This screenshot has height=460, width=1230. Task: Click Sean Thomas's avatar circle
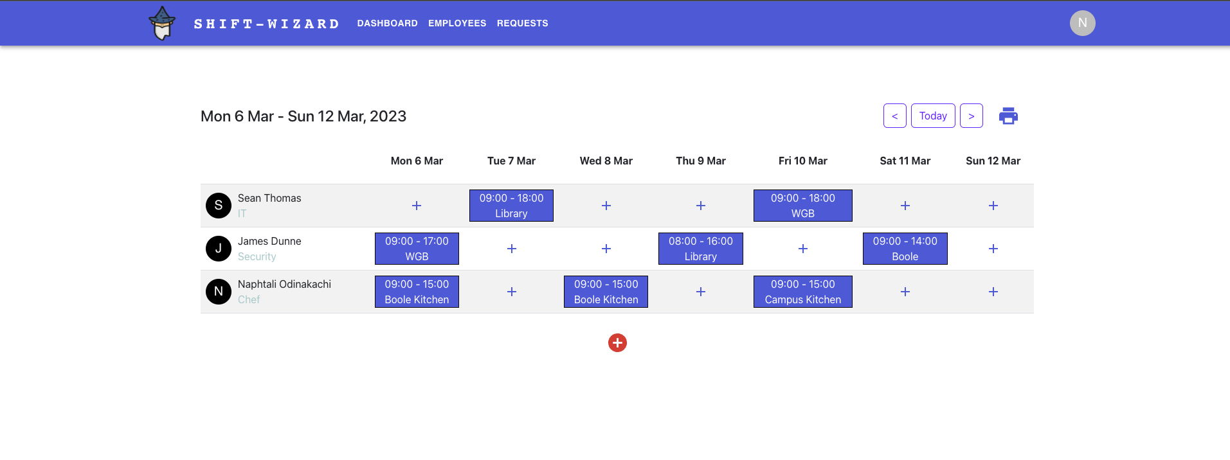(218, 205)
